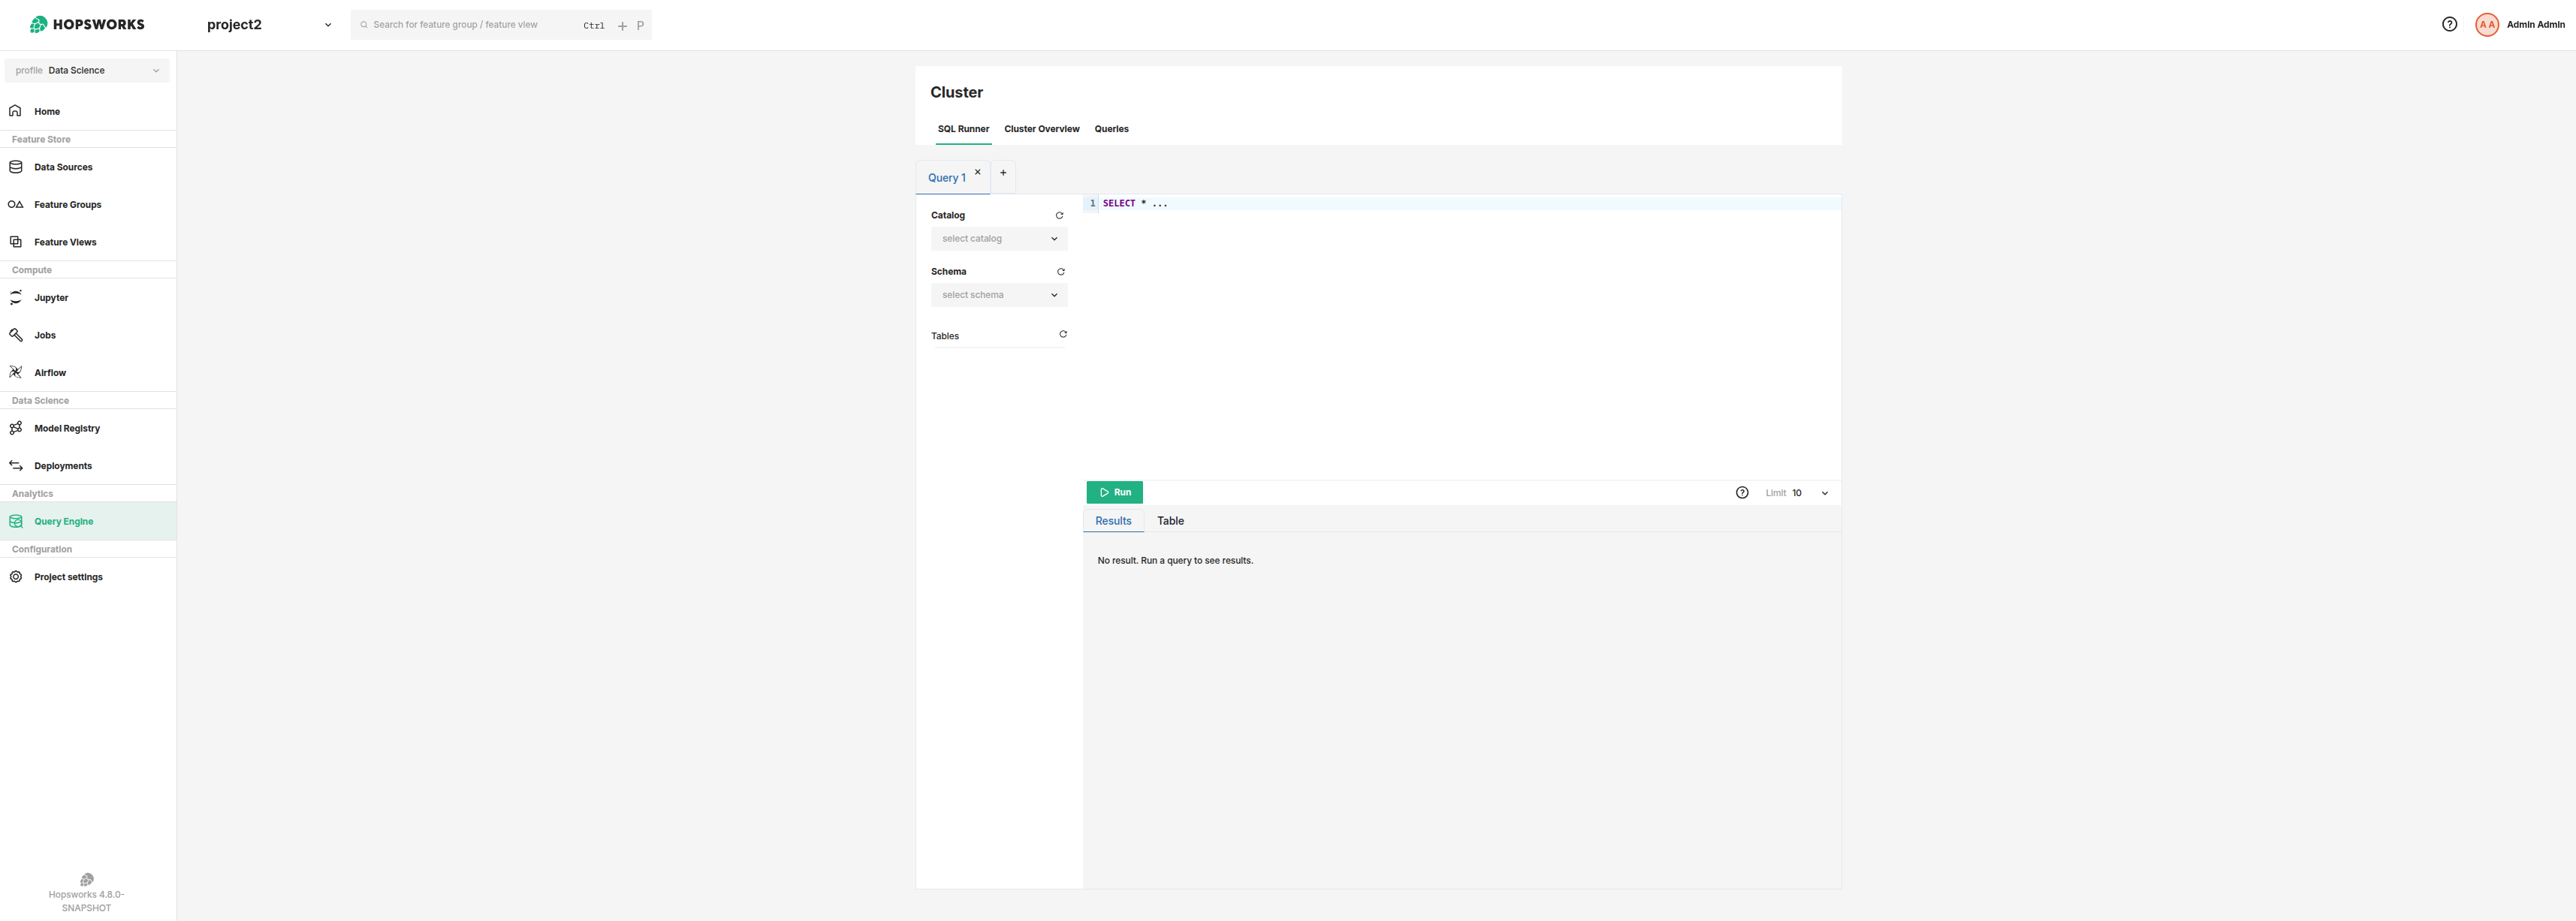Image resolution: width=2576 pixels, height=921 pixels.
Task: Add a new query tab
Action: click(1003, 173)
